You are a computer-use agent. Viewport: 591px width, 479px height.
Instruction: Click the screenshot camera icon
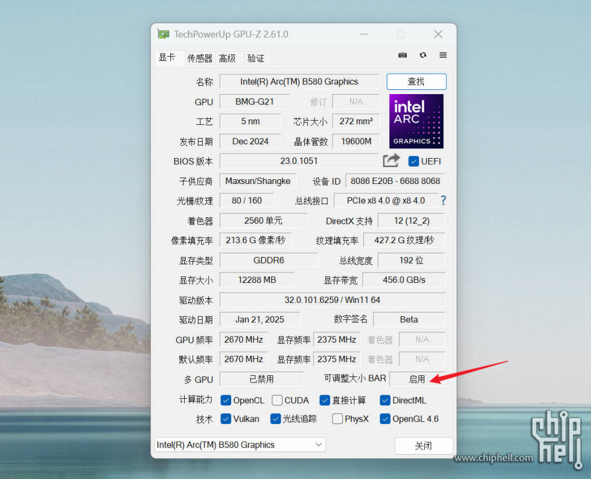[403, 56]
